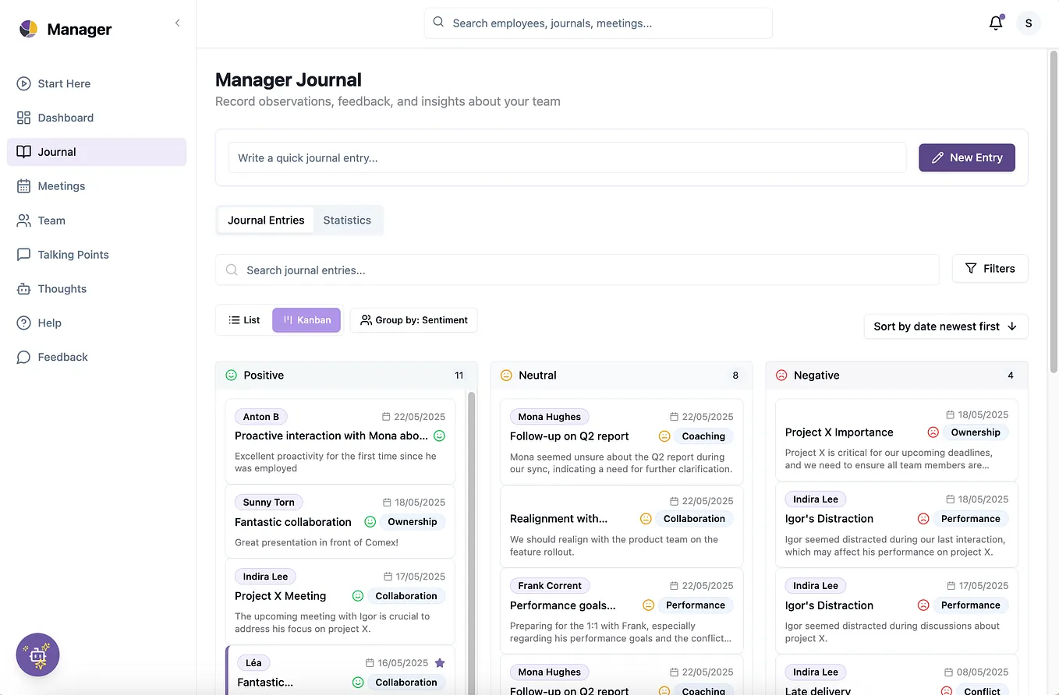Star the Léa Fantastic entry
The image size is (1059, 695).
pyautogui.click(x=440, y=661)
